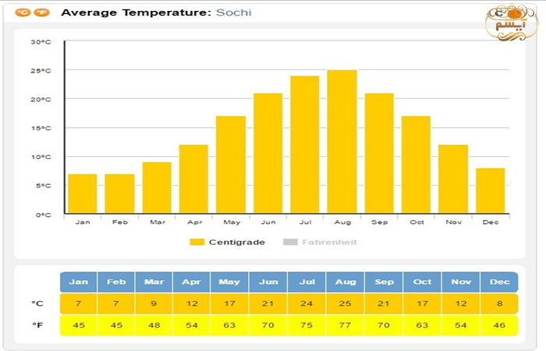Image resolution: width=546 pixels, height=351 pixels.
Task: Click the May bar in the chart
Action: pyautogui.click(x=230, y=165)
